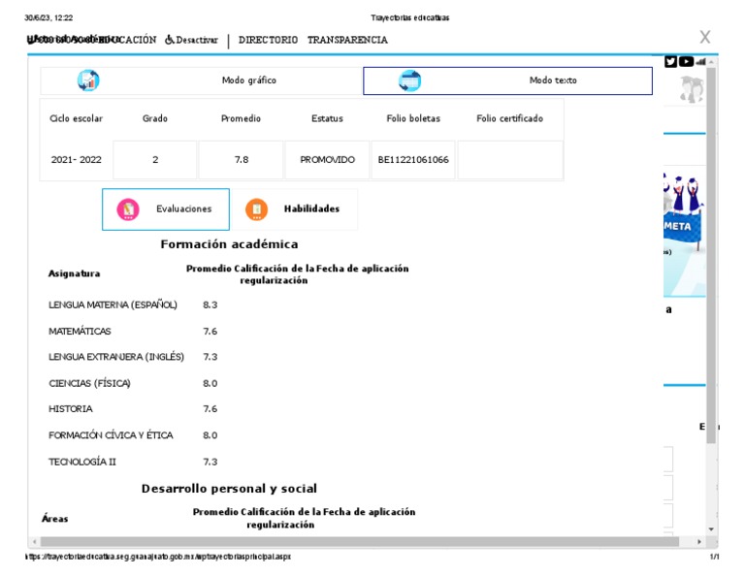Click the 8.3 grade for Español
Screen dimensions: 745x576
tap(210, 304)
